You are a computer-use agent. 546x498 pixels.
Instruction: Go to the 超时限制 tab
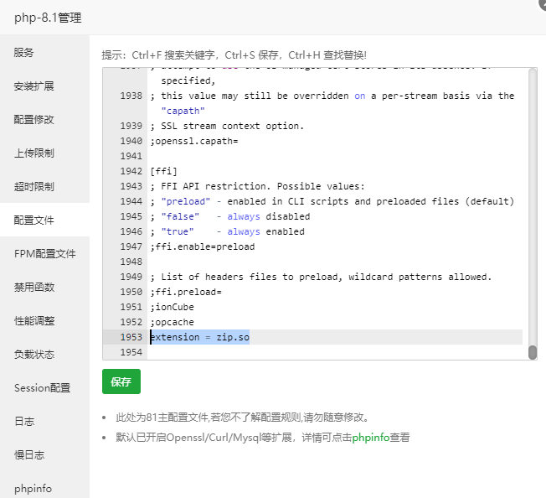tap(33, 186)
